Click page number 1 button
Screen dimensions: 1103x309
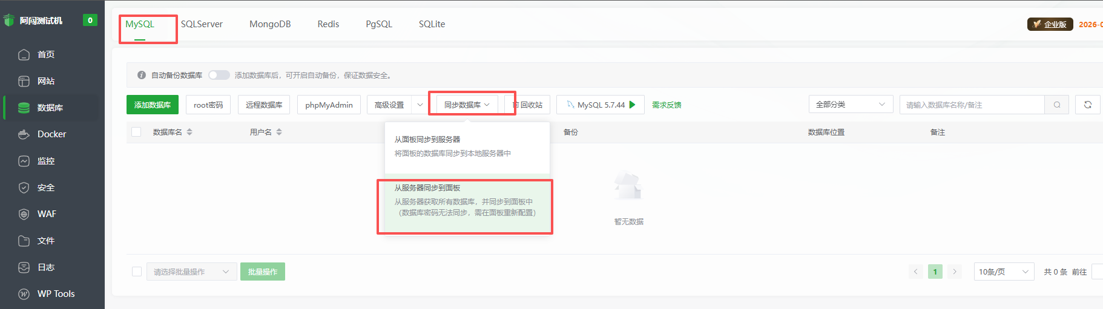pyautogui.click(x=935, y=272)
